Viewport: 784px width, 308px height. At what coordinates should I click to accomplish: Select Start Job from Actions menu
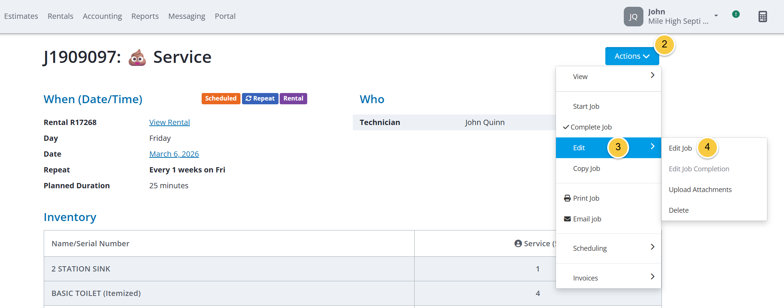tap(608, 106)
